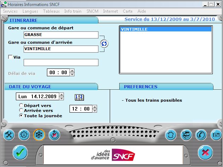Enable the Via checkbox
This screenshot has height=167, width=223.
click(x=10, y=57)
